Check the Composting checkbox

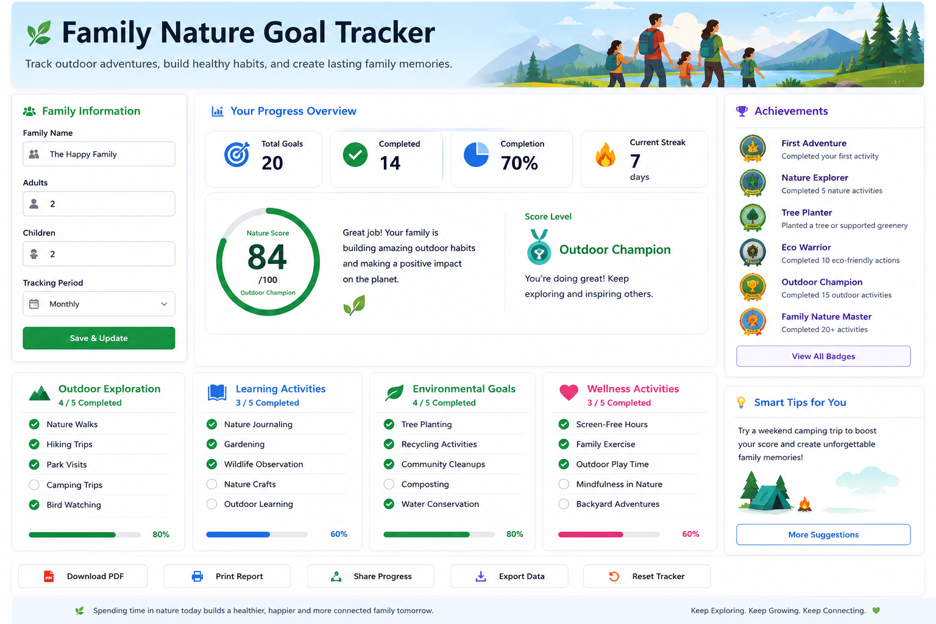[x=389, y=484]
